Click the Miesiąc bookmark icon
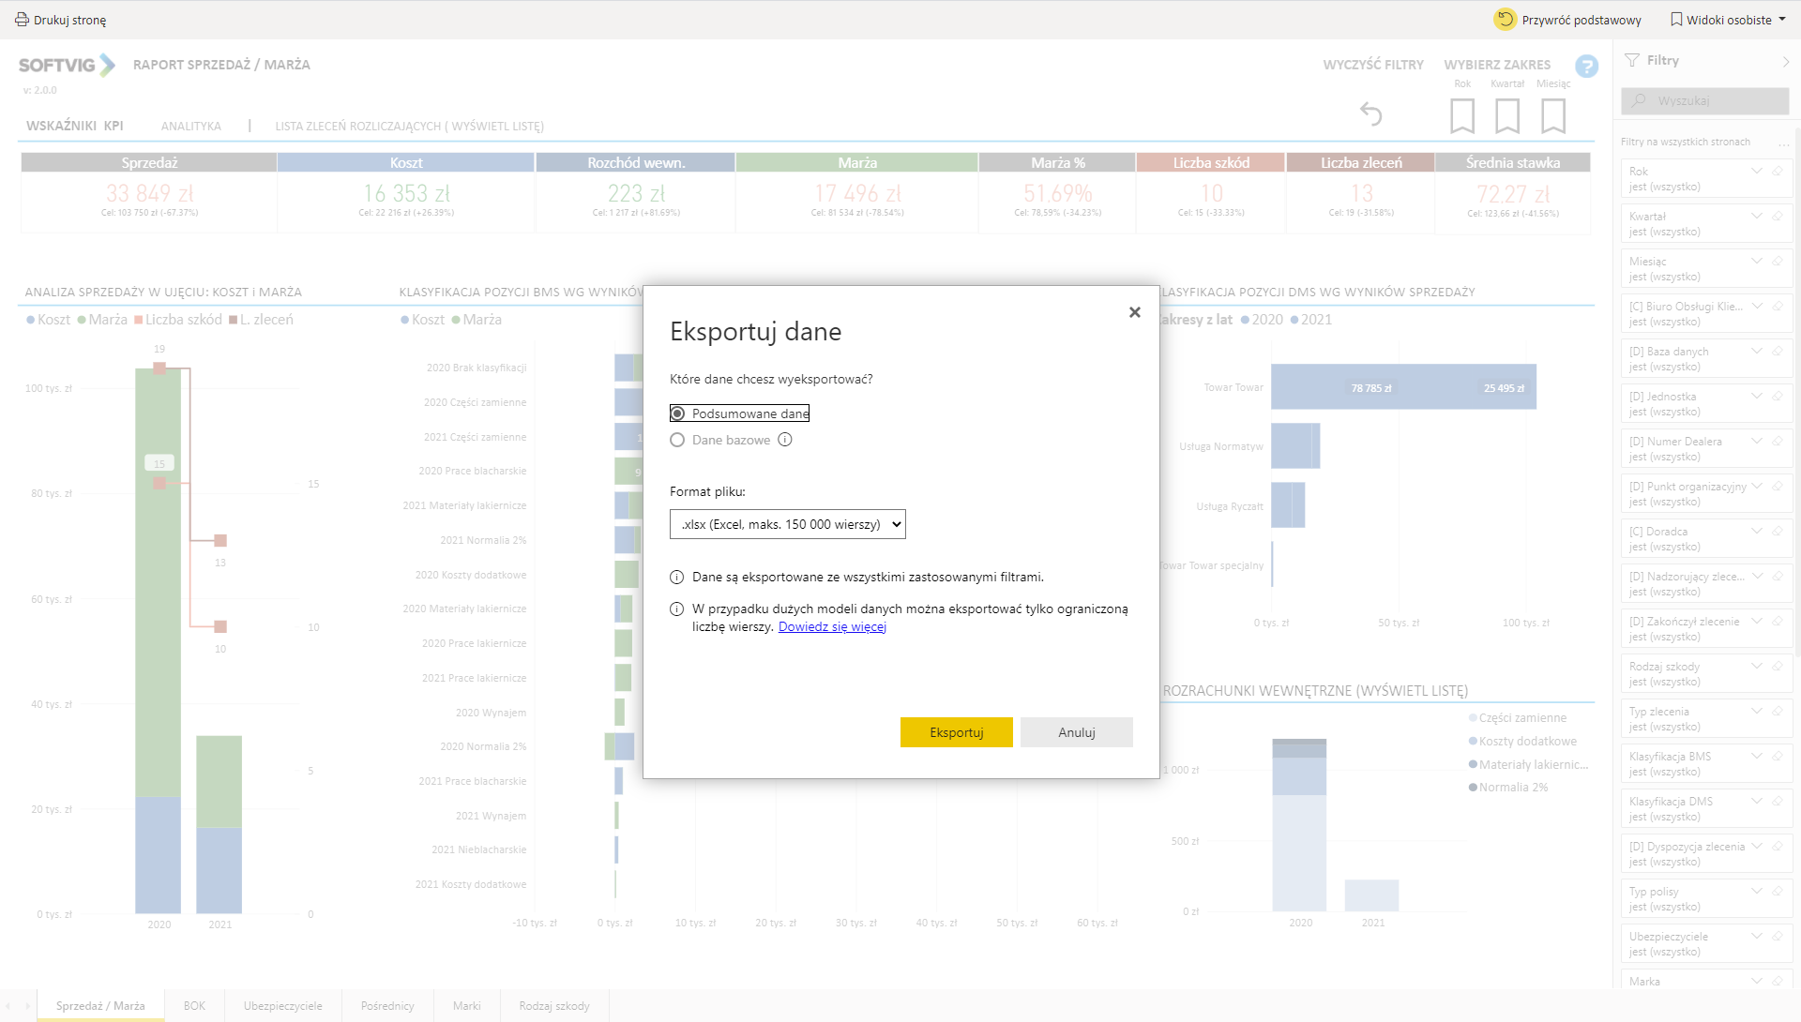 [1553, 116]
